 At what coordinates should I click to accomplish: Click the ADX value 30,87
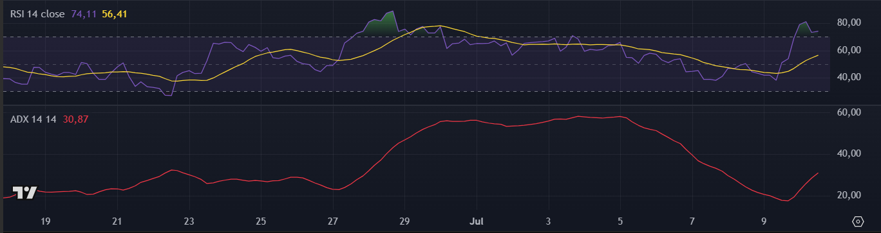tap(75, 119)
